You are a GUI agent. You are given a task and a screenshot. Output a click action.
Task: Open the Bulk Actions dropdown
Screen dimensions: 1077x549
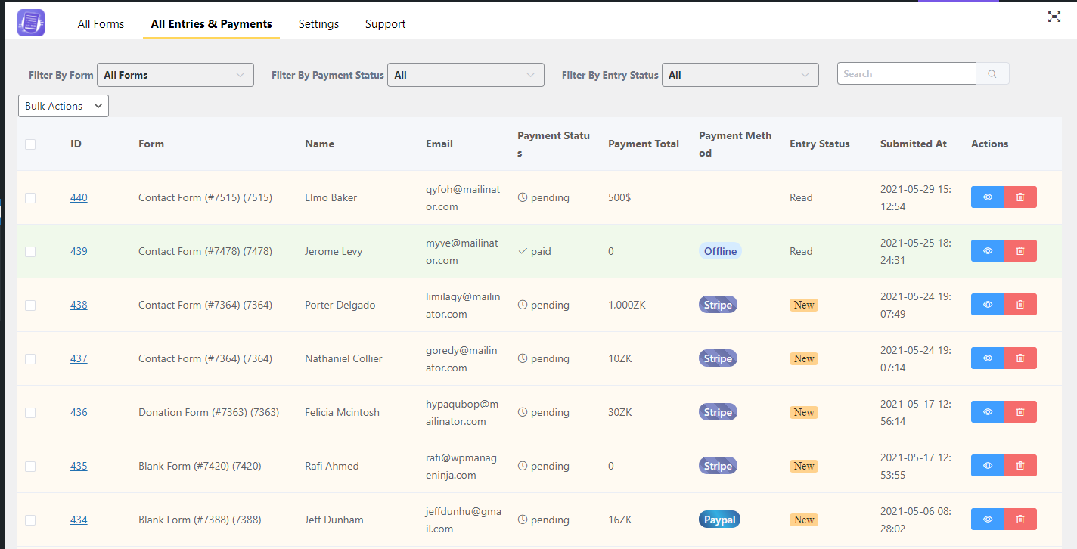click(63, 105)
